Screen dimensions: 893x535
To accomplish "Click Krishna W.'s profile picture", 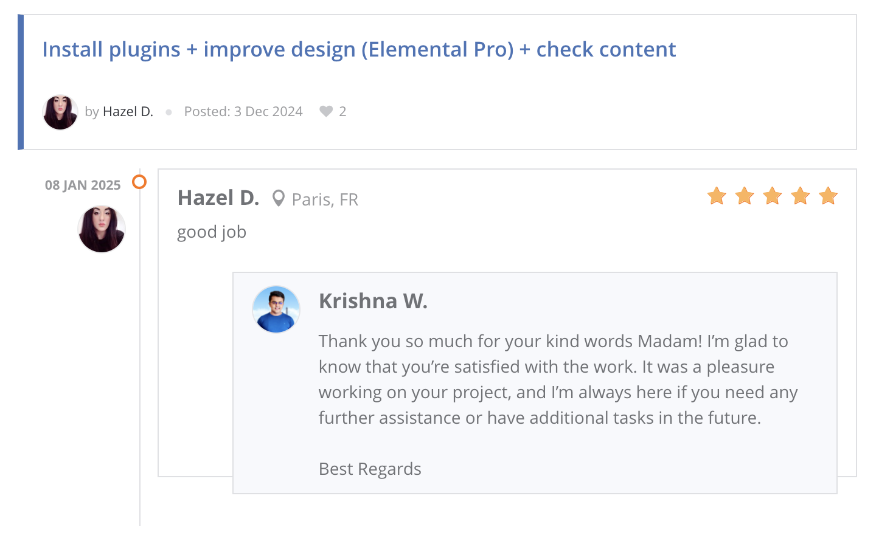I will click(x=276, y=309).
